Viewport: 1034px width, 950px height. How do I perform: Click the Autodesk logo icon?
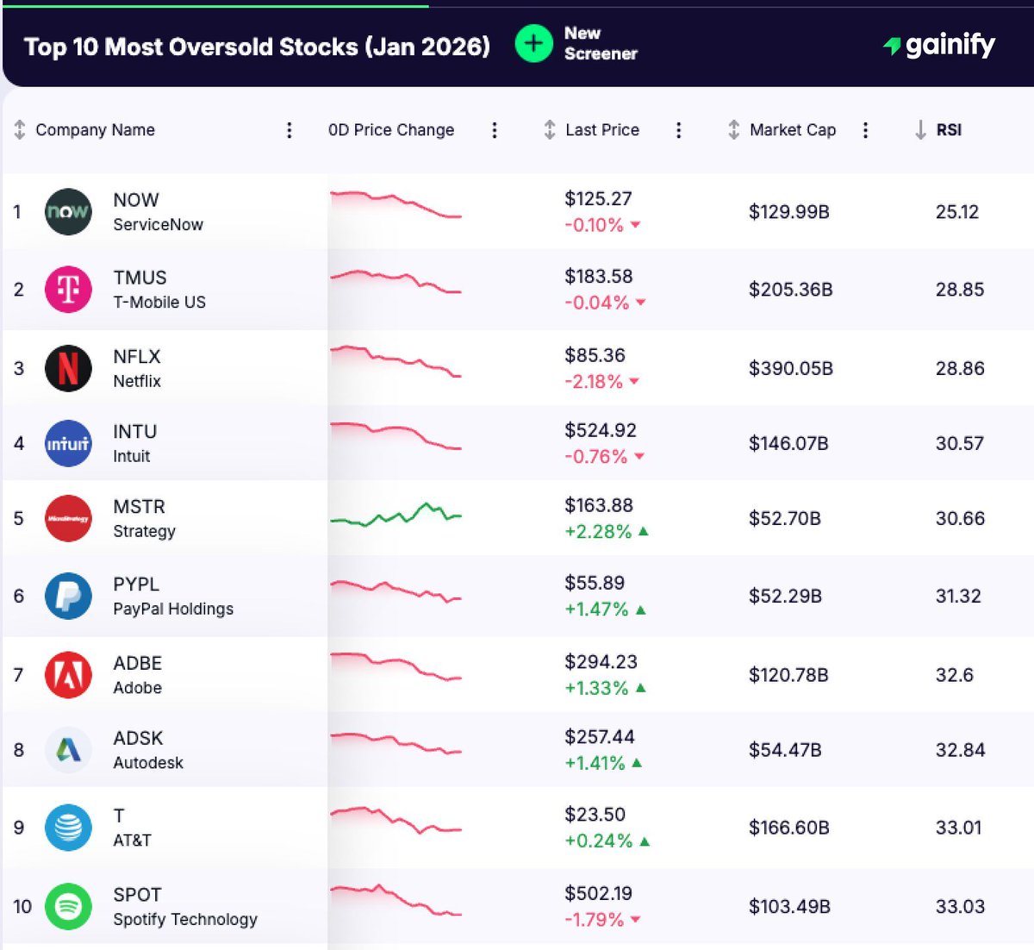coord(68,750)
